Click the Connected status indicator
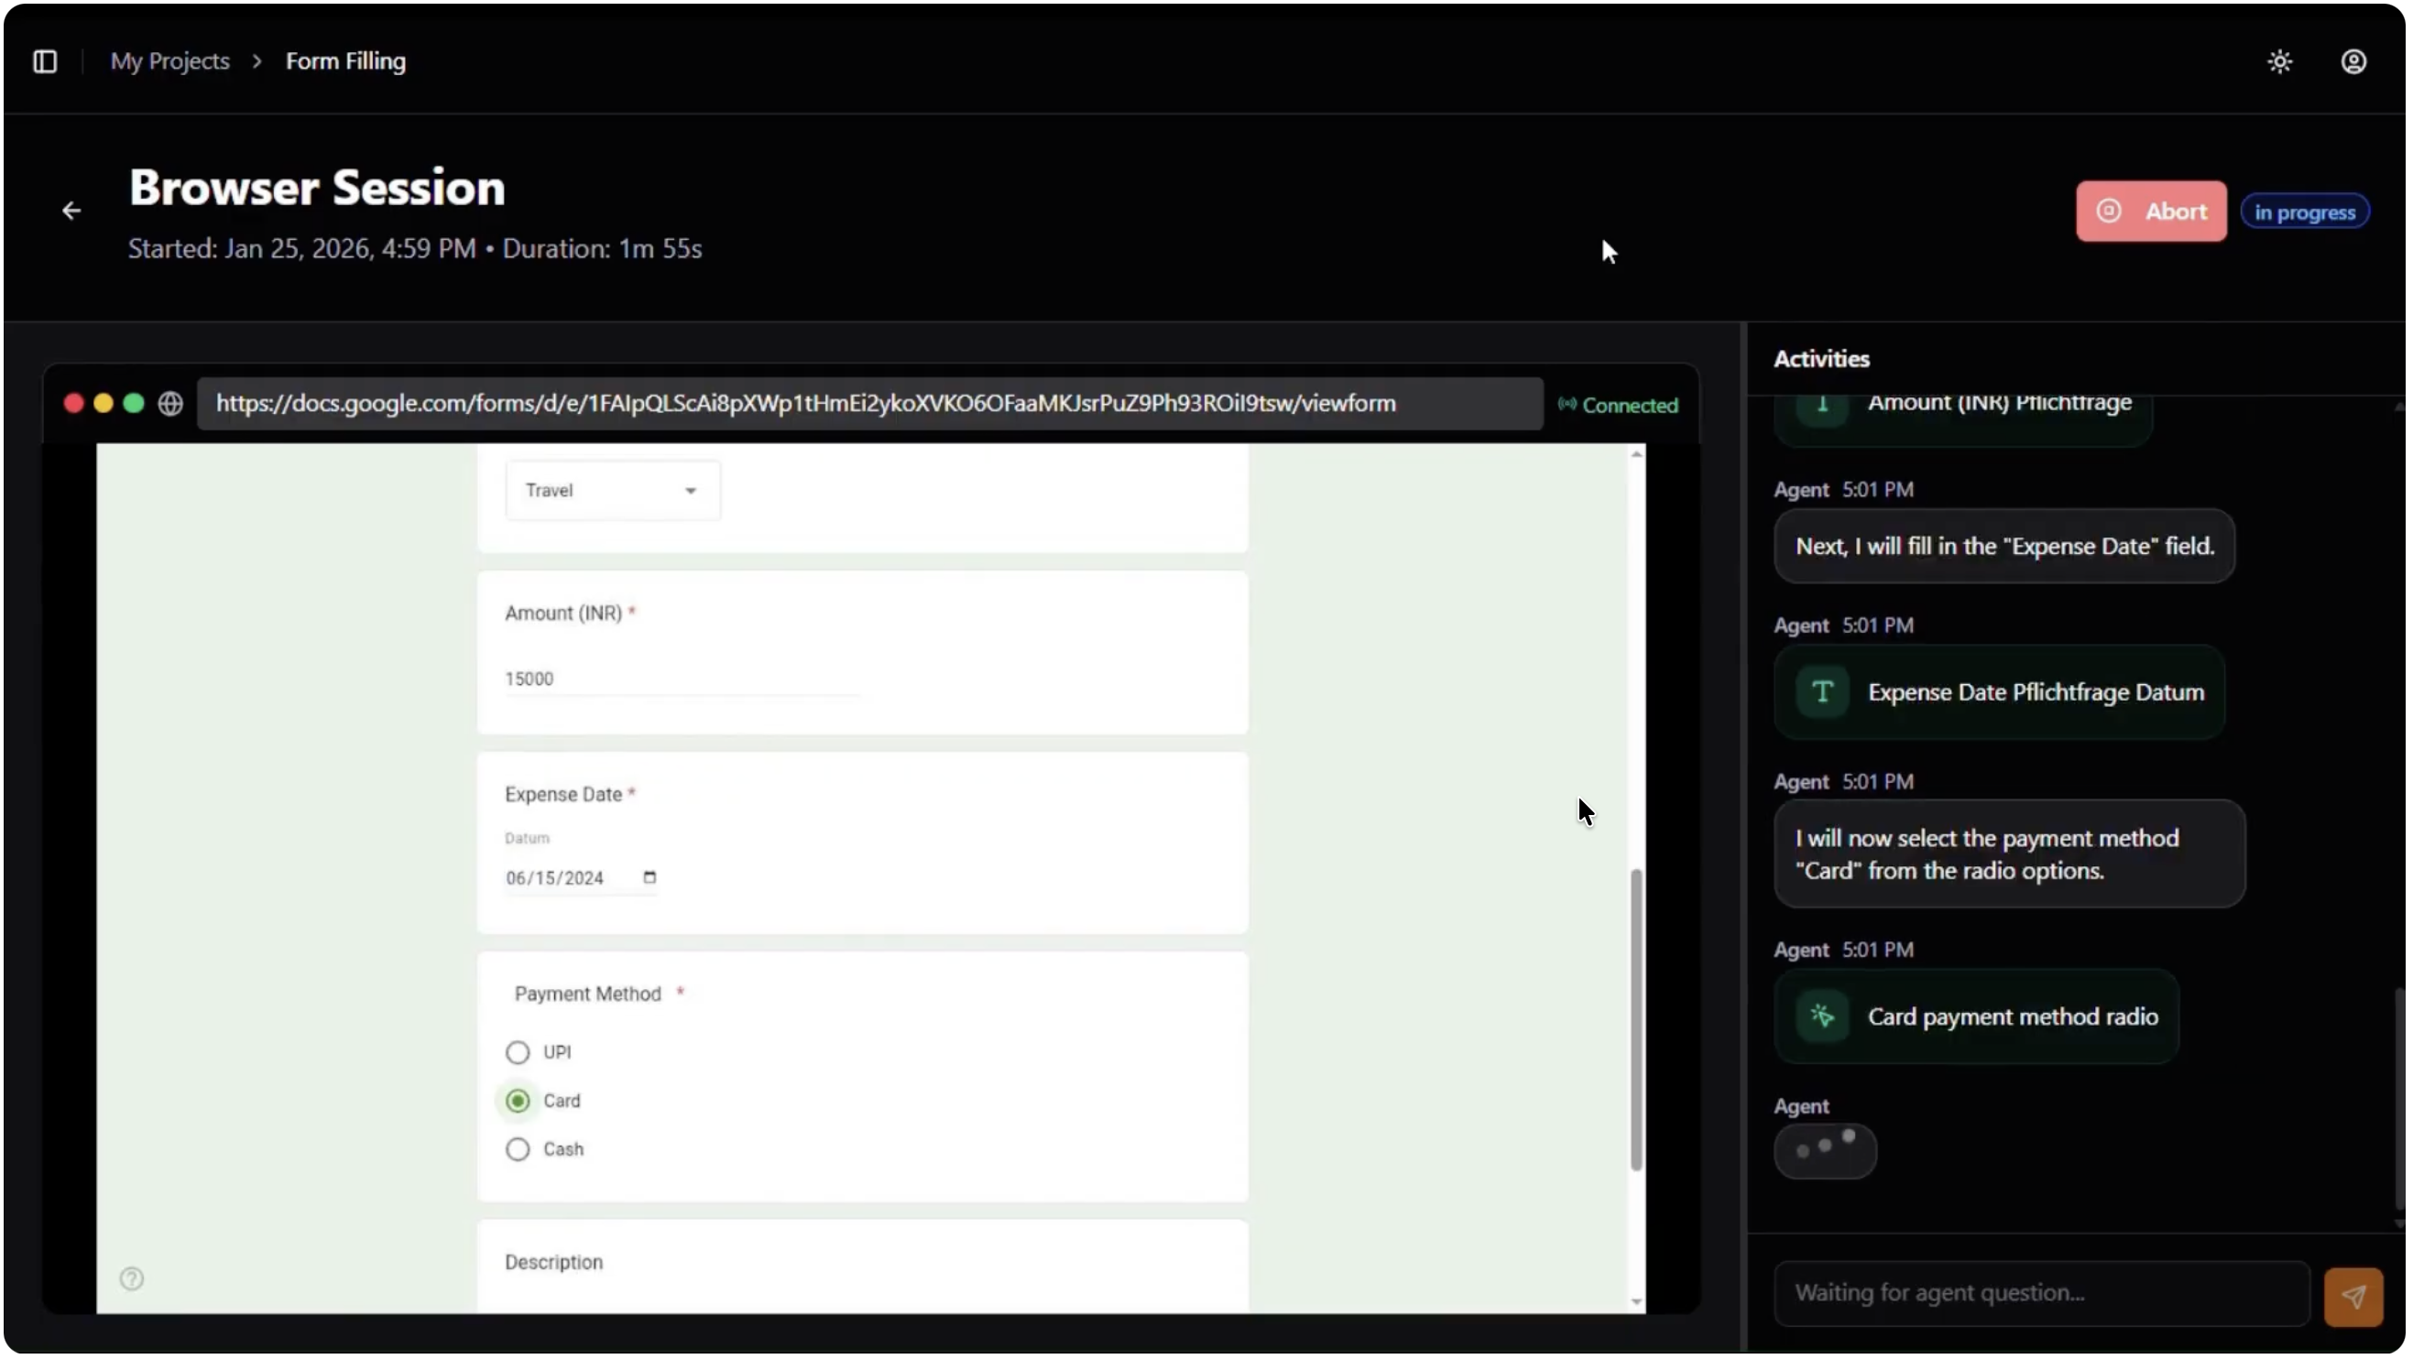 (1619, 404)
